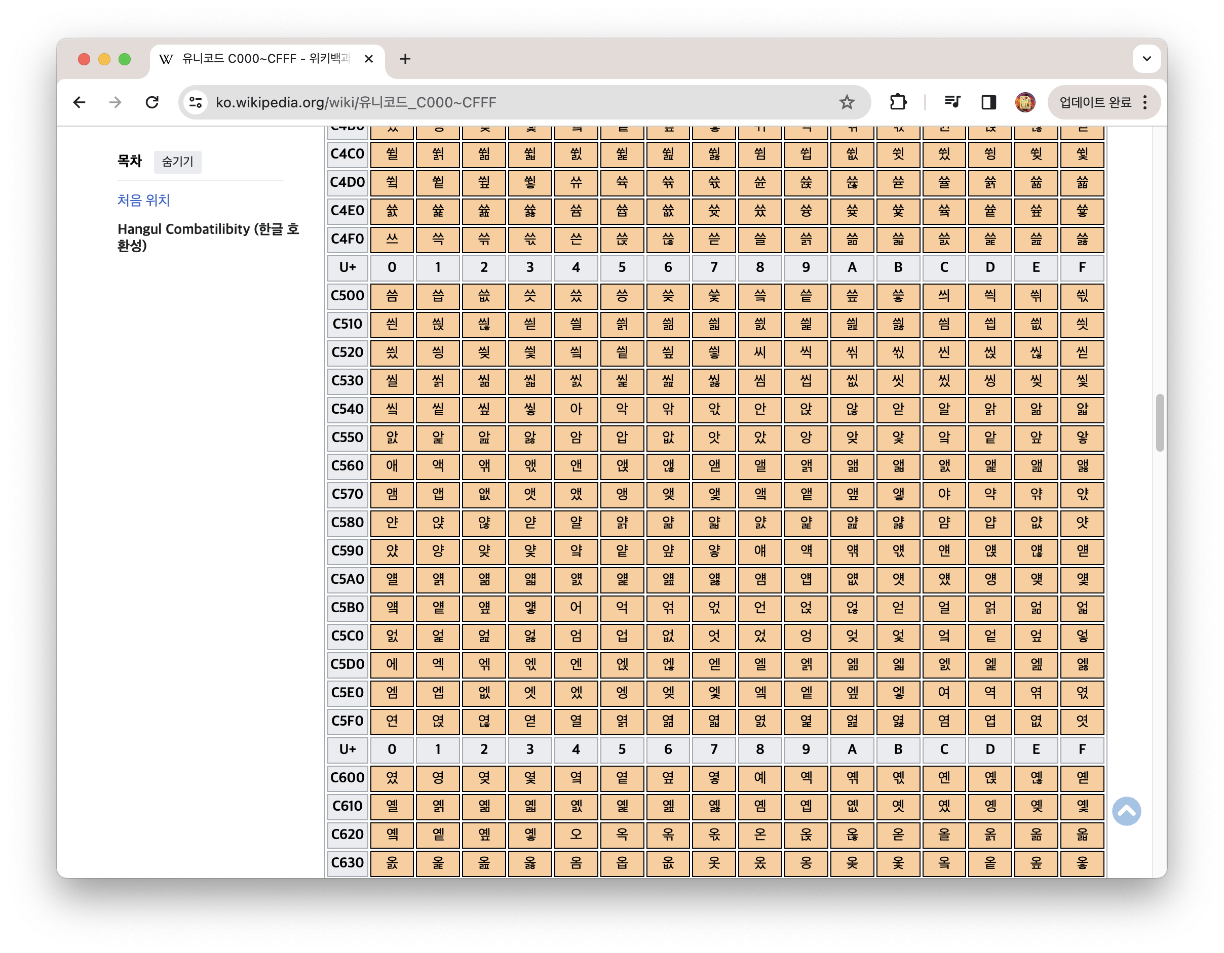
Task: Click the browser forward arrow
Action: click(x=116, y=102)
